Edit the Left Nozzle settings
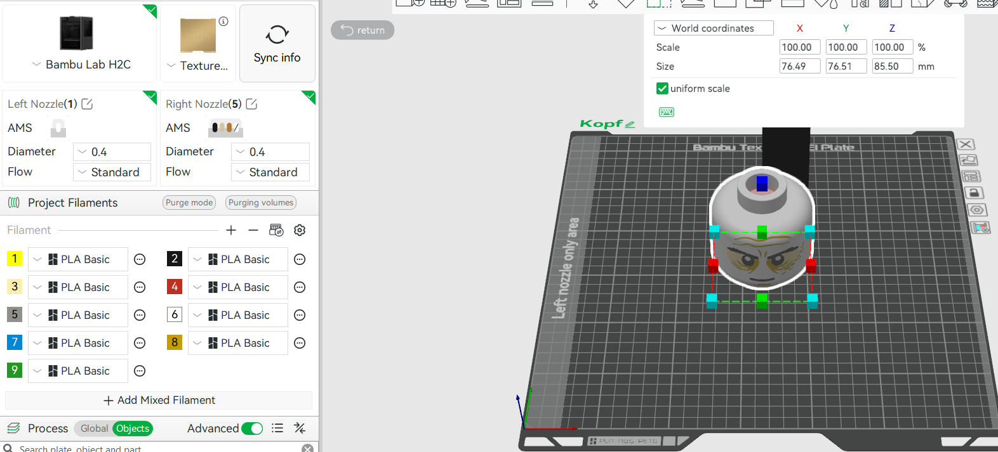The image size is (998, 452). click(x=87, y=104)
